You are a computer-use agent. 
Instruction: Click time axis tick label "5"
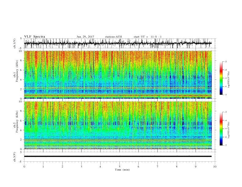tap(119, 167)
